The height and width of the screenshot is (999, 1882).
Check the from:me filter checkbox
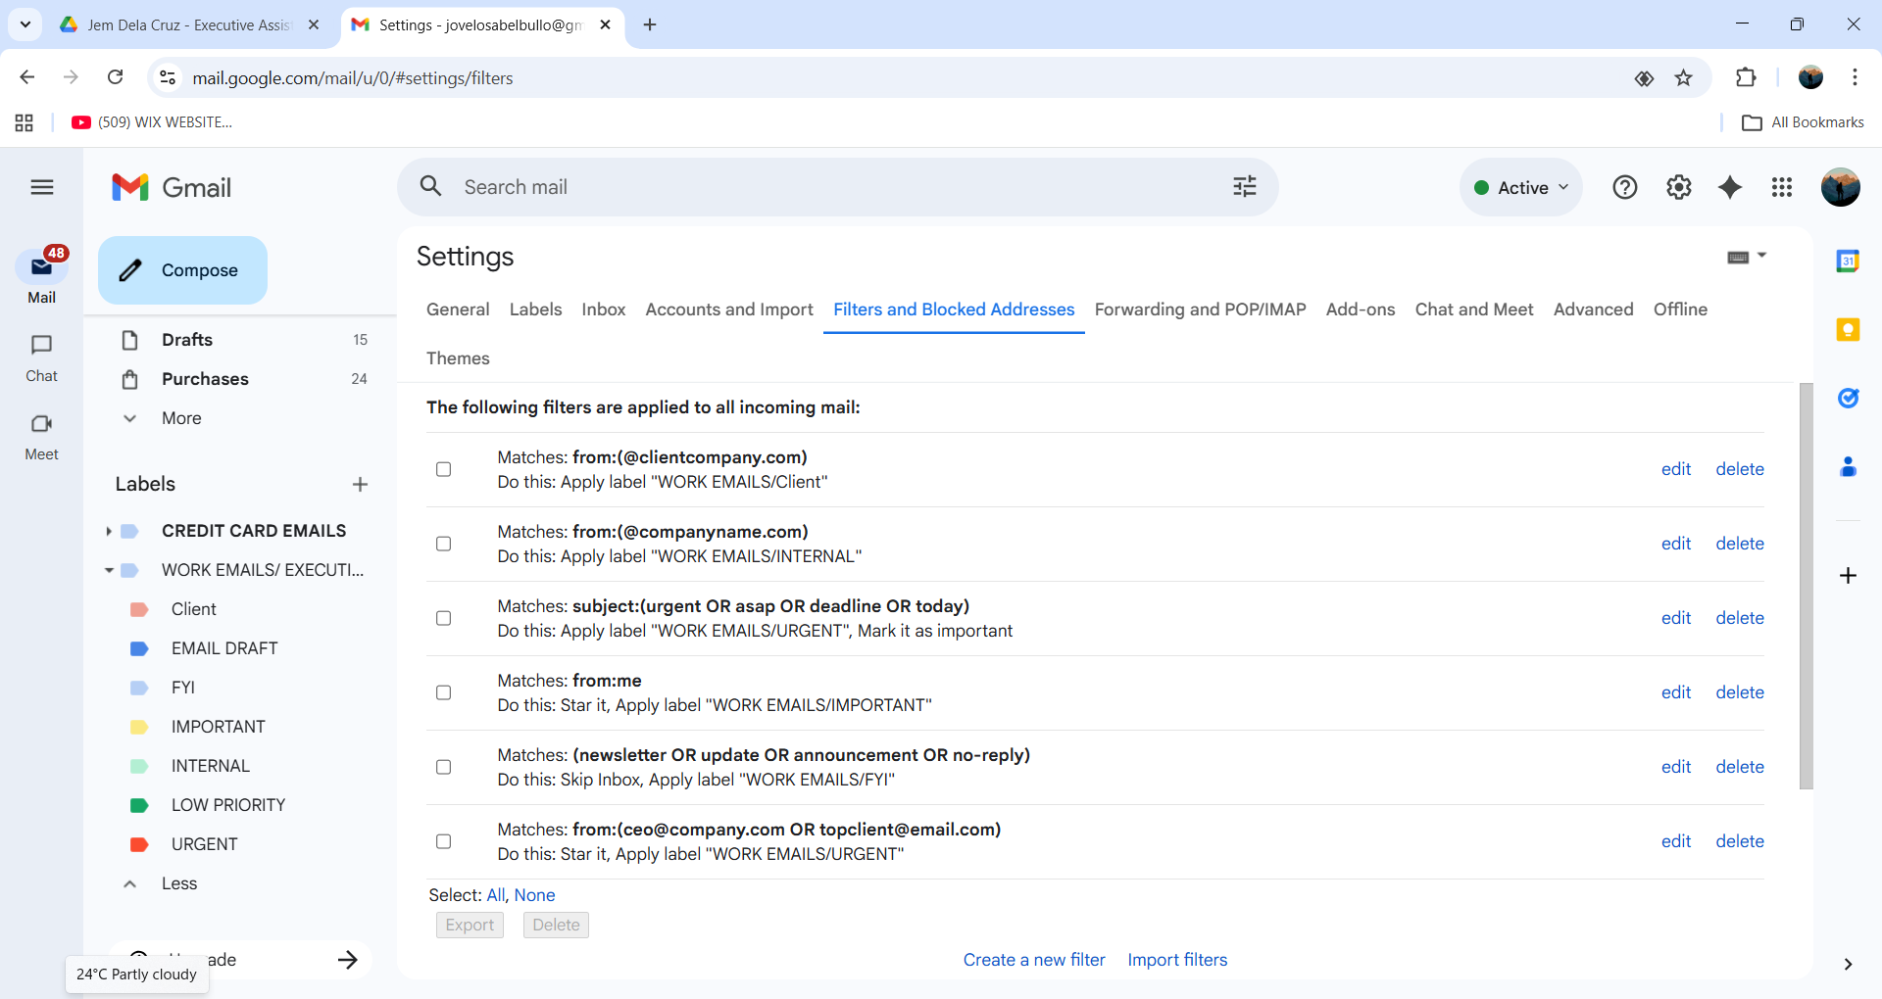(x=443, y=692)
